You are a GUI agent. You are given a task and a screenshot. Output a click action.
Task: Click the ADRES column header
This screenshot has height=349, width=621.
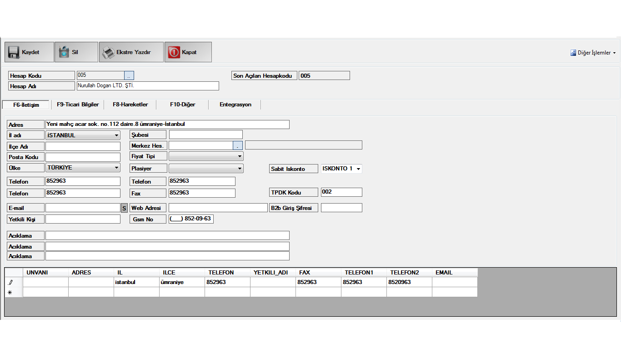point(91,273)
